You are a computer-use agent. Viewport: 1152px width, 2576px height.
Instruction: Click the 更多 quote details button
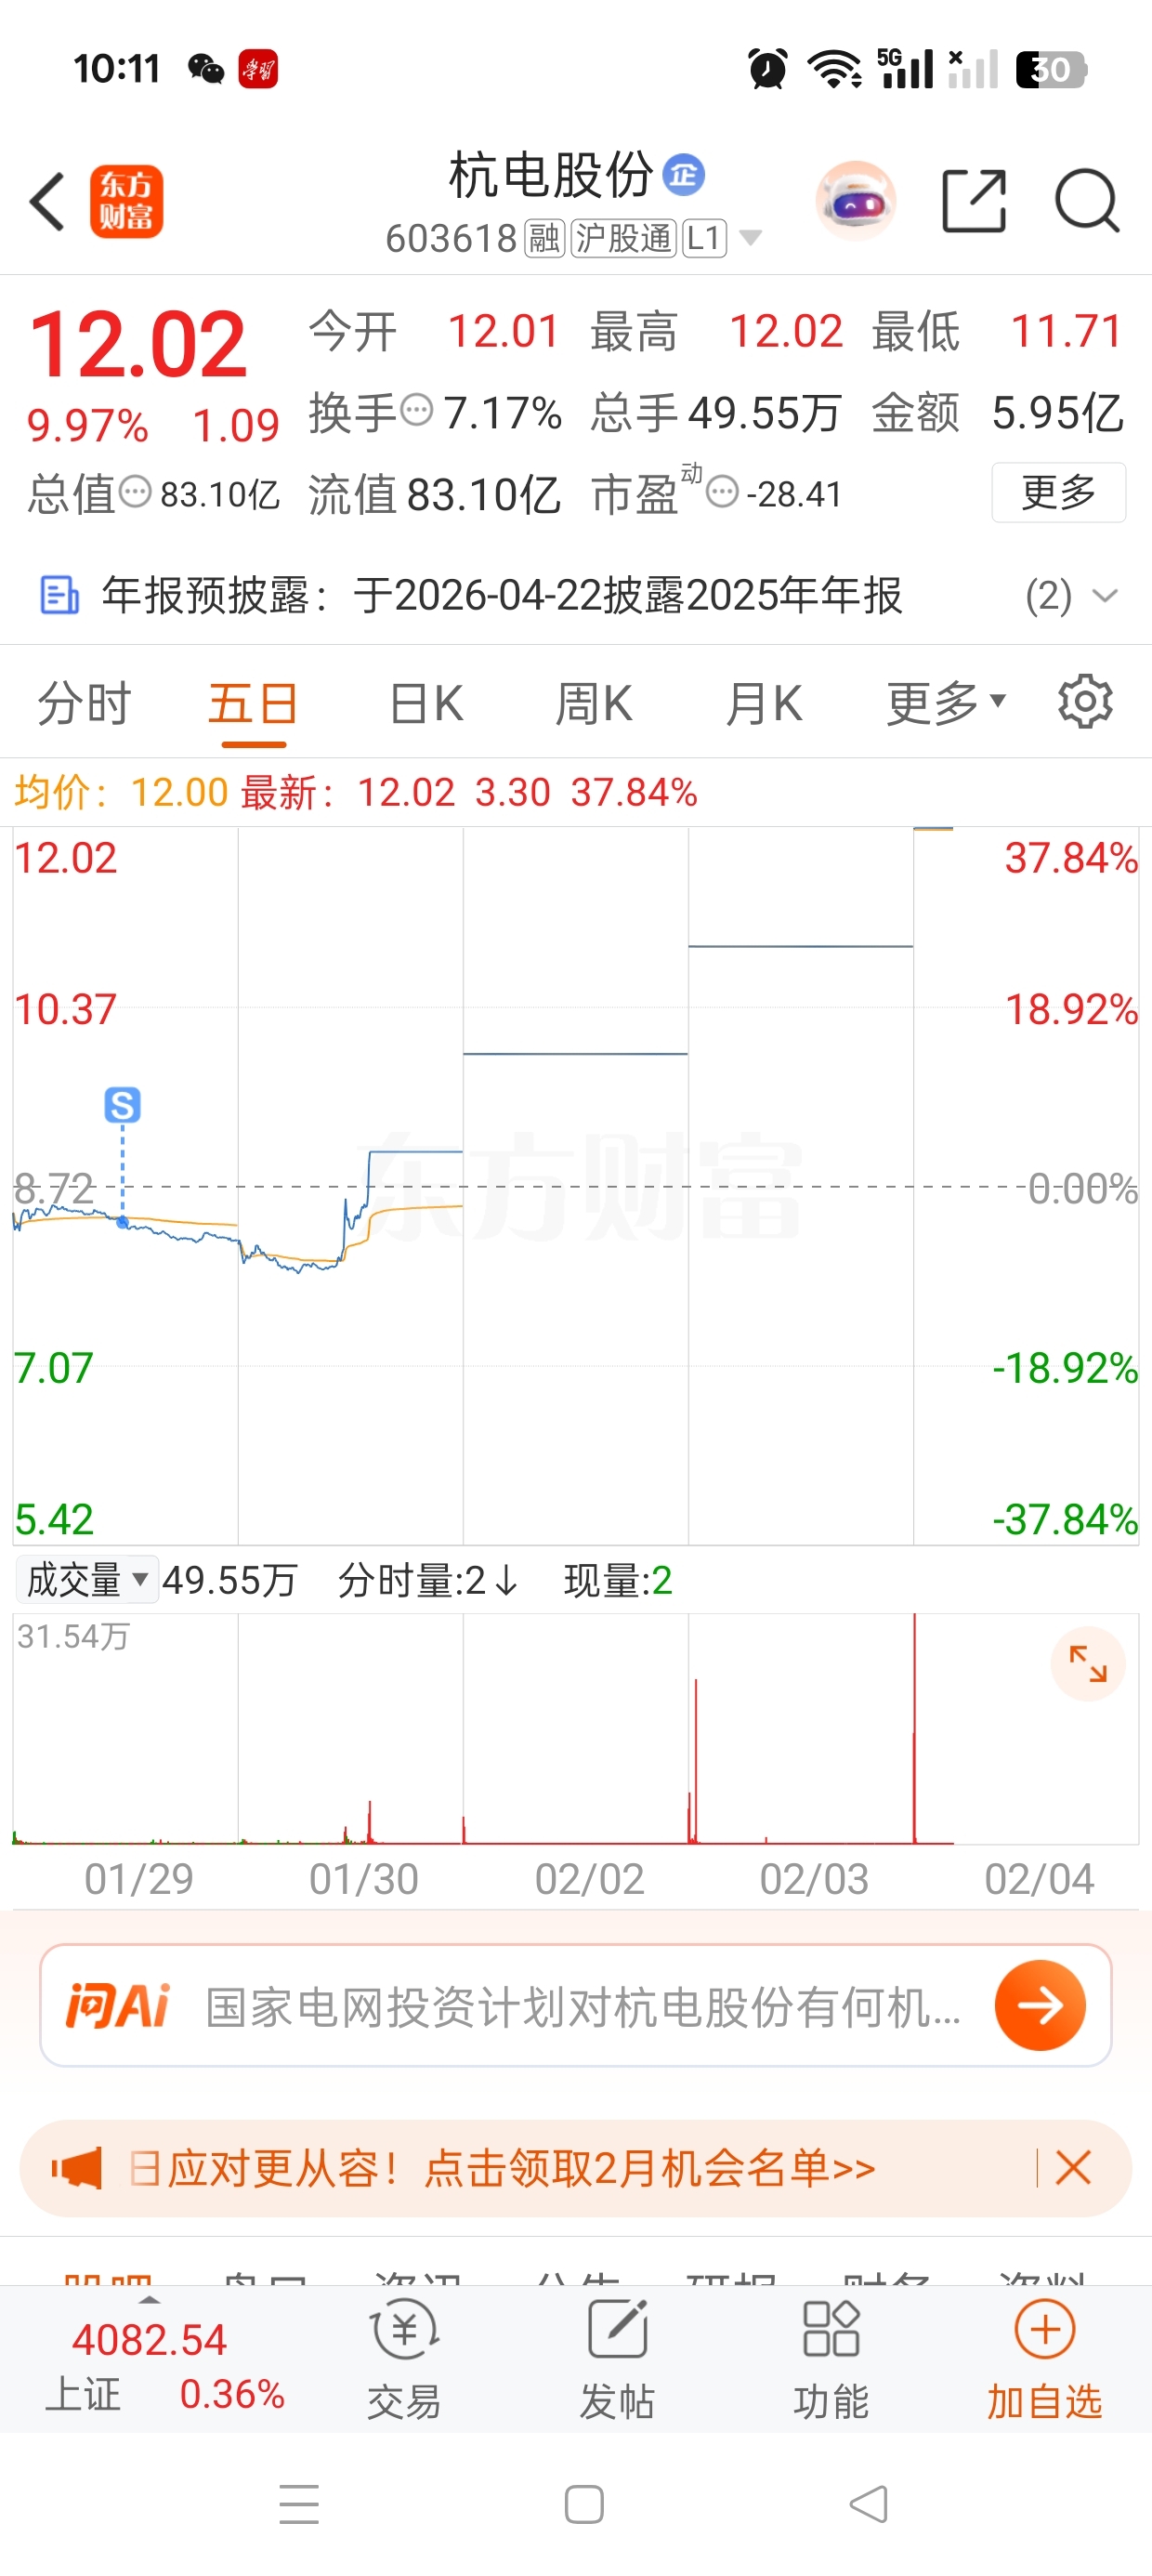(x=1059, y=492)
